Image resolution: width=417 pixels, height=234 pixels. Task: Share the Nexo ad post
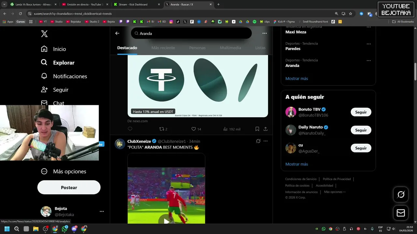[x=266, y=129]
